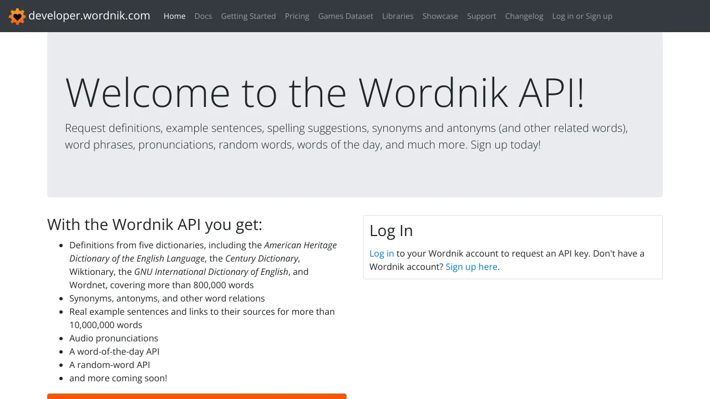
Task: Click 'A random-word API' list item
Action: pos(110,365)
